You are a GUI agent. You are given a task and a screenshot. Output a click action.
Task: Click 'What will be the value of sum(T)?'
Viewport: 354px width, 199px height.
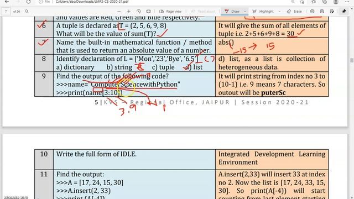coord(106,34)
